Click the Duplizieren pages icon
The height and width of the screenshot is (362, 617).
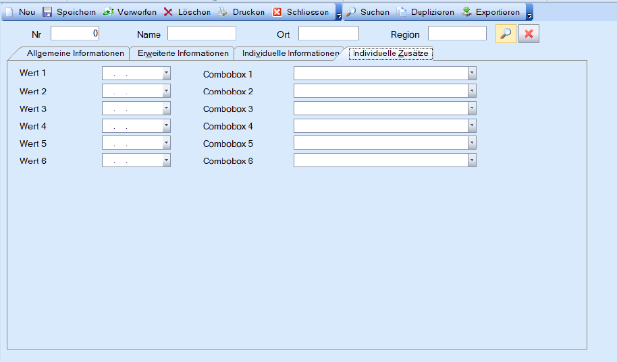(402, 12)
